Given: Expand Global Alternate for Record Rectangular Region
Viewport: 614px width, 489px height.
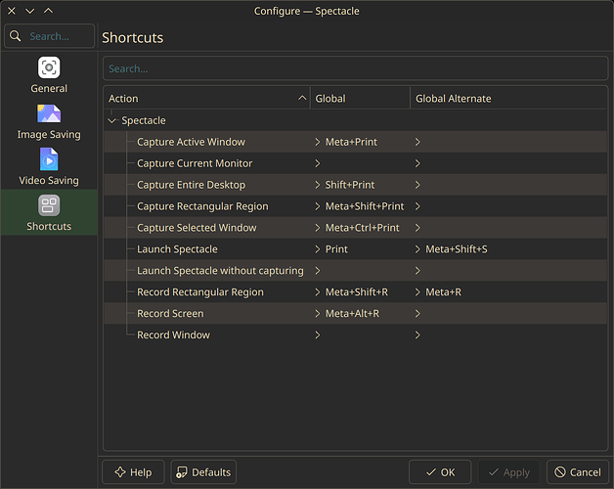Looking at the screenshot, I should (x=417, y=291).
